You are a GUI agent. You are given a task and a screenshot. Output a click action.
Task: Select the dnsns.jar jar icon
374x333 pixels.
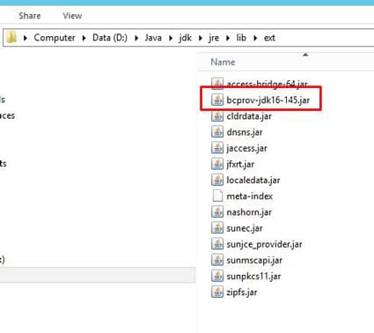click(217, 132)
